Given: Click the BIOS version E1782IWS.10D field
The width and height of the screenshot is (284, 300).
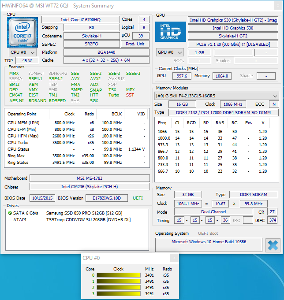Looking at the screenshot, I should (107, 198).
